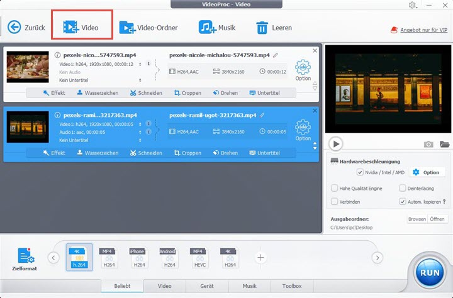453x298 pixels.
Task: Enable Verbinden checkbox
Action: pyautogui.click(x=334, y=202)
